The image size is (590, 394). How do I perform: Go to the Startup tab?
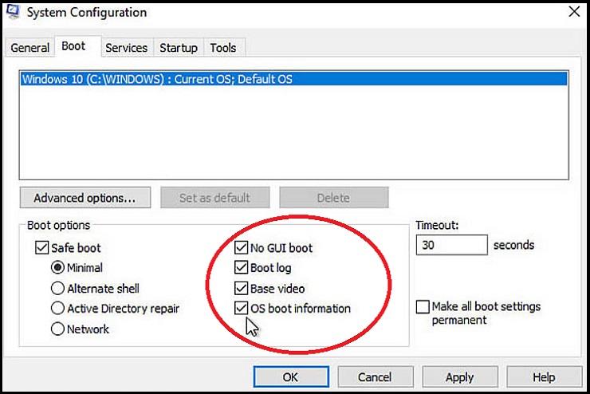tap(179, 48)
